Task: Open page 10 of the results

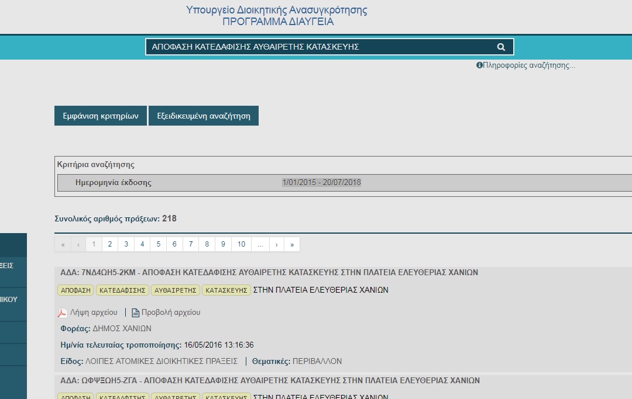Action: (x=241, y=244)
